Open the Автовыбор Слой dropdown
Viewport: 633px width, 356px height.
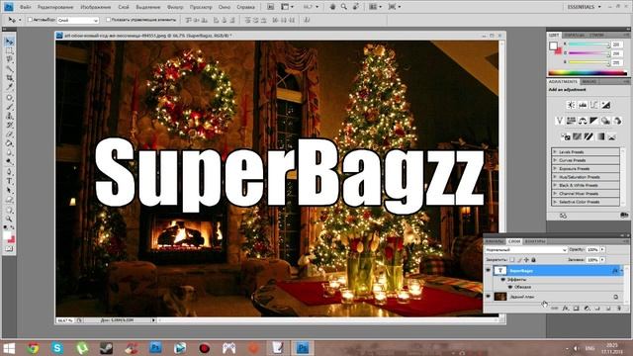[x=78, y=20]
